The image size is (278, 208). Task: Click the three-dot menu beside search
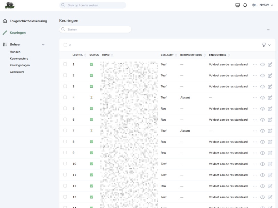[x=269, y=30]
